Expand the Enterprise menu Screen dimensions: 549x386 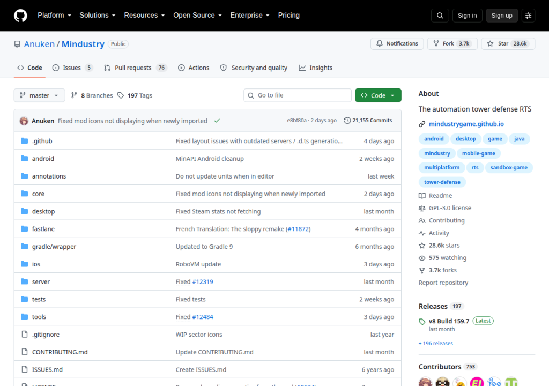(250, 16)
